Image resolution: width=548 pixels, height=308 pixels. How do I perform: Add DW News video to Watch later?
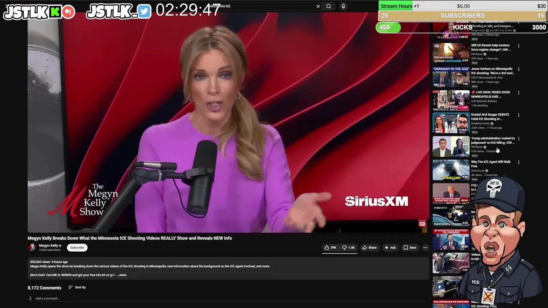pos(465,141)
